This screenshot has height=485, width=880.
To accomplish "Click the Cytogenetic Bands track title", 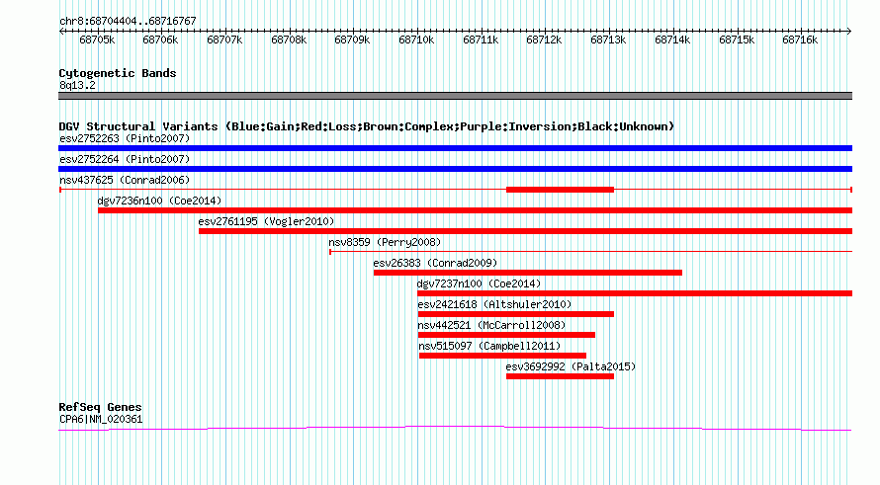I will (118, 73).
